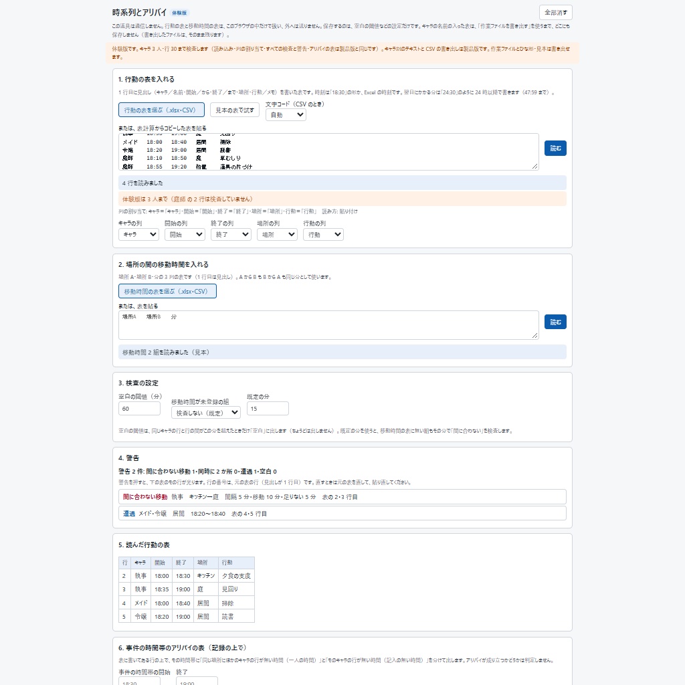The width and height of the screenshot is (685, 685).
Task: Click the '3. 検査の設定' section heading
Action: click(138, 383)
